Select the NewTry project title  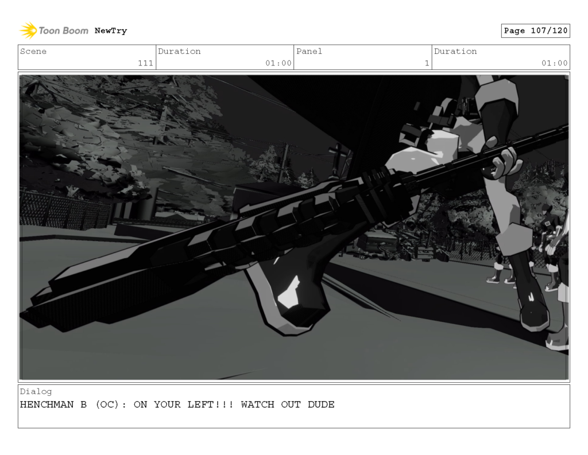[x=111, y=30]
